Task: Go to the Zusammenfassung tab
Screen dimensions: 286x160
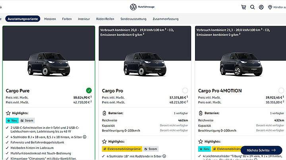Action: point(165,19)
